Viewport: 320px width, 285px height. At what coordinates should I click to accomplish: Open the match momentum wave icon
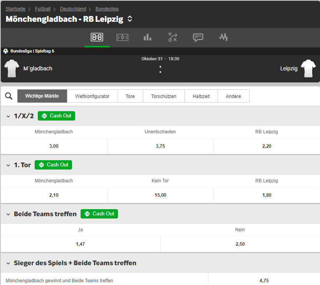pyautogui.click(x=223, y=37)
